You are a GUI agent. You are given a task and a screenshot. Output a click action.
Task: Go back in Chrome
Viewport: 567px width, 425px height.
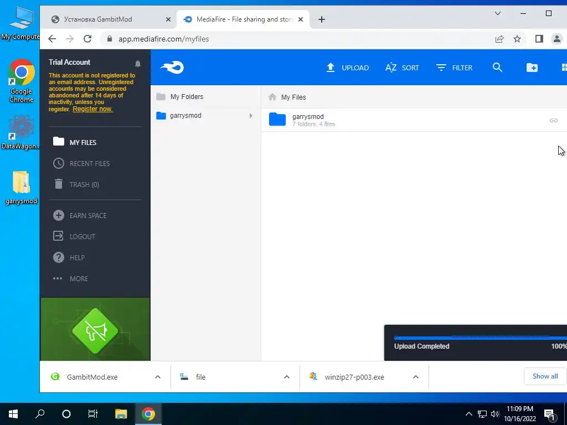coord(52,39)
